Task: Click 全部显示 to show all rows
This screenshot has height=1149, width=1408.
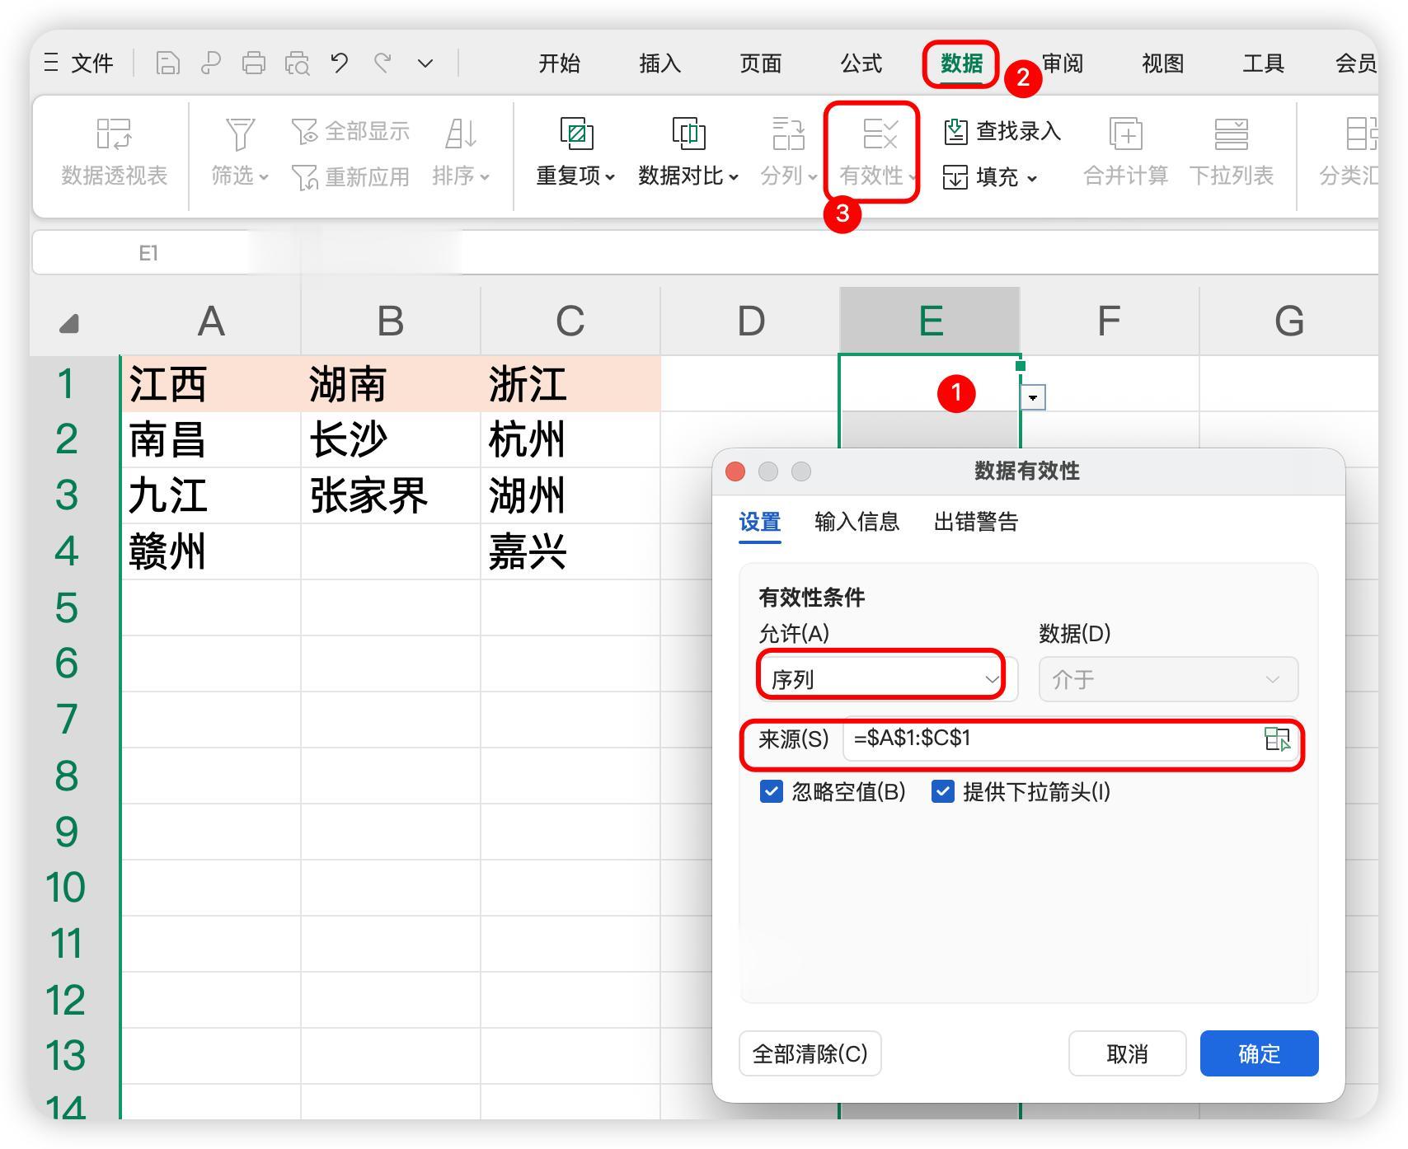Action: click(350, 131)
